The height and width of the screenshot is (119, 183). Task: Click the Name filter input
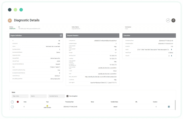click(38, 96)
